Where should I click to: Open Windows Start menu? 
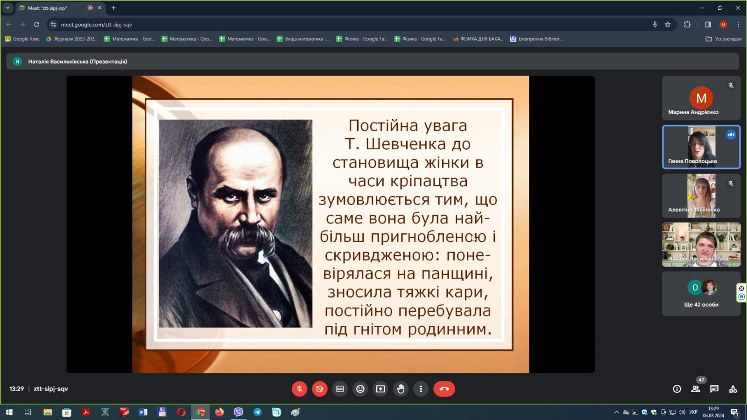point(9,412)
